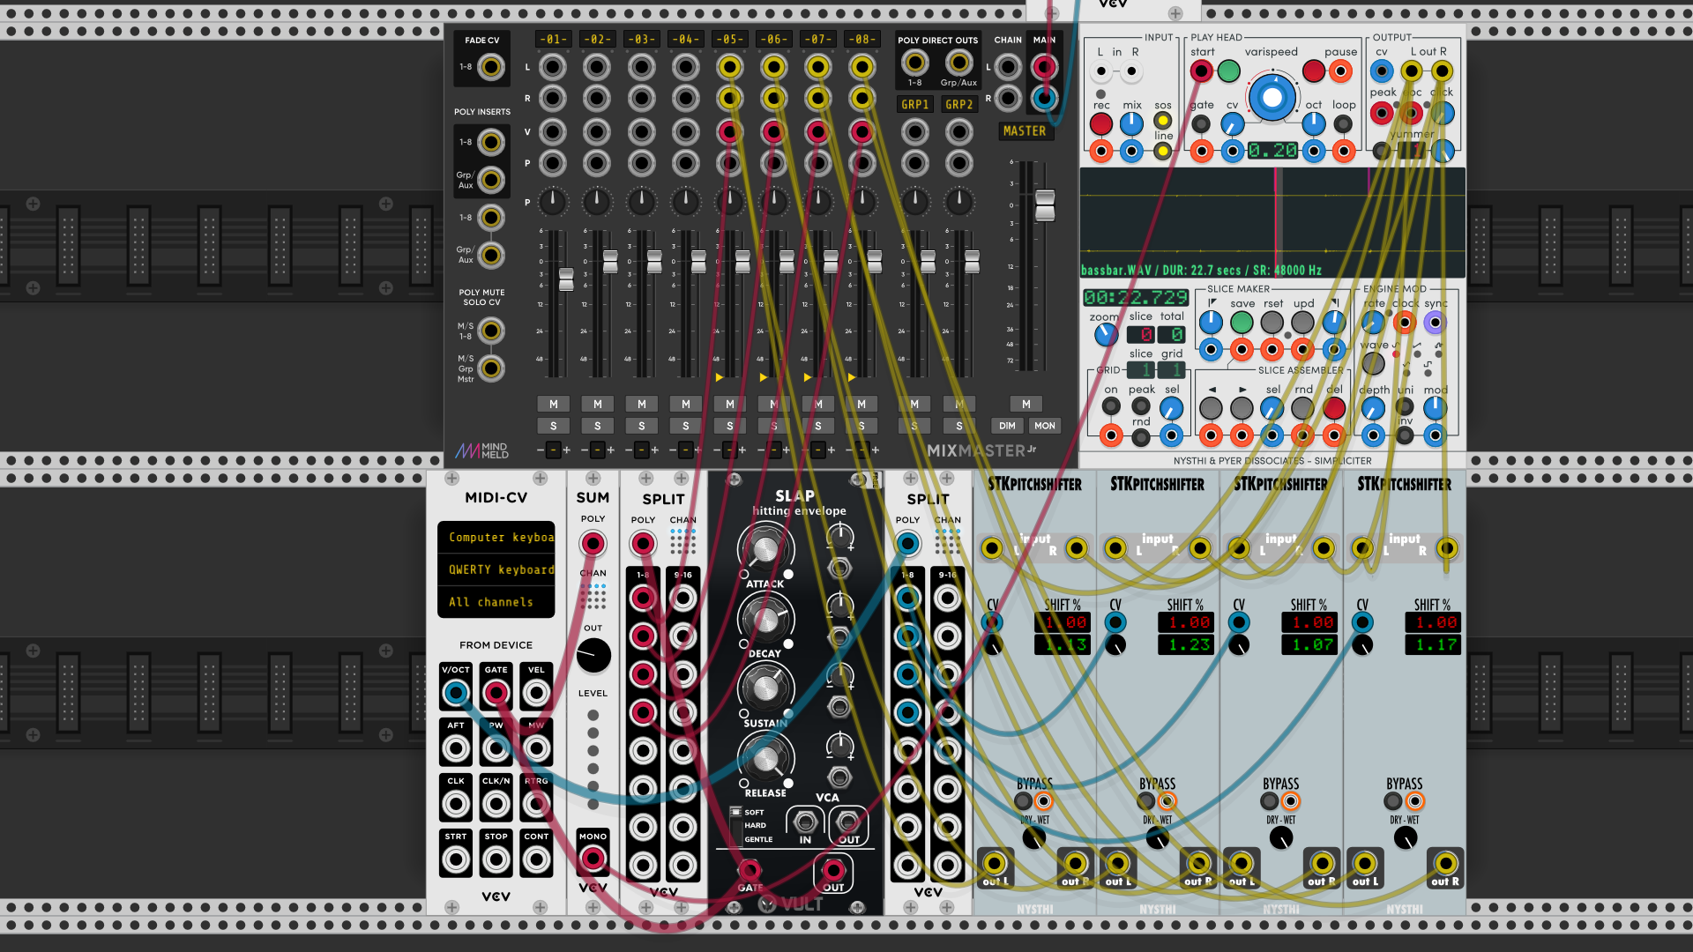This screenshot has width=1693, height=952.
Task: Click the wave button in ENGINE MOD
Action: click(1373, 362)
